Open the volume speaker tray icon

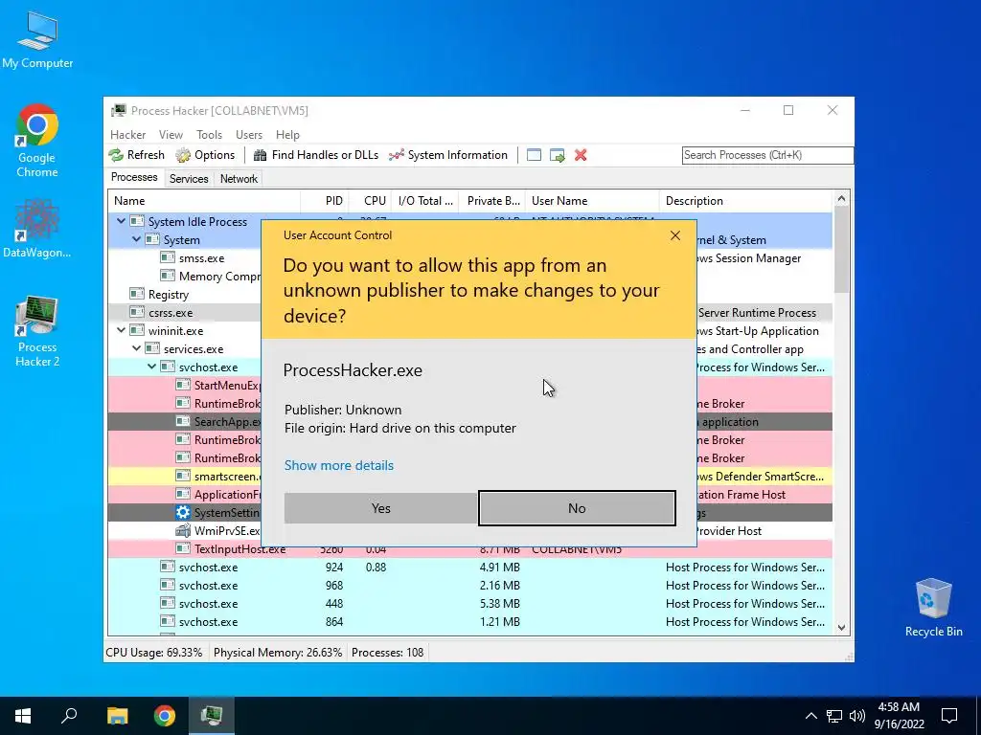857,716
